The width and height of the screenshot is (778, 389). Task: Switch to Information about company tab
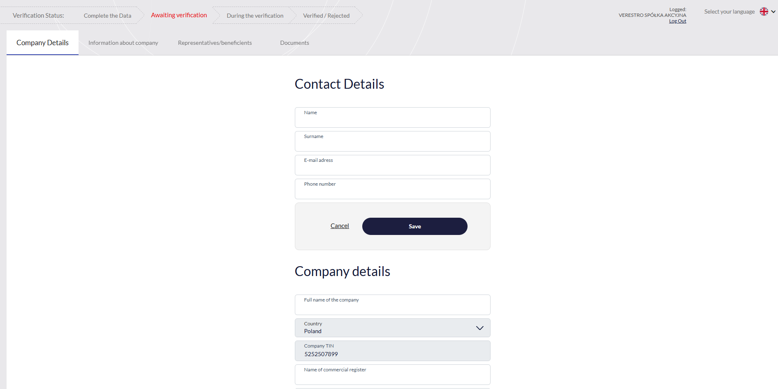123,43
